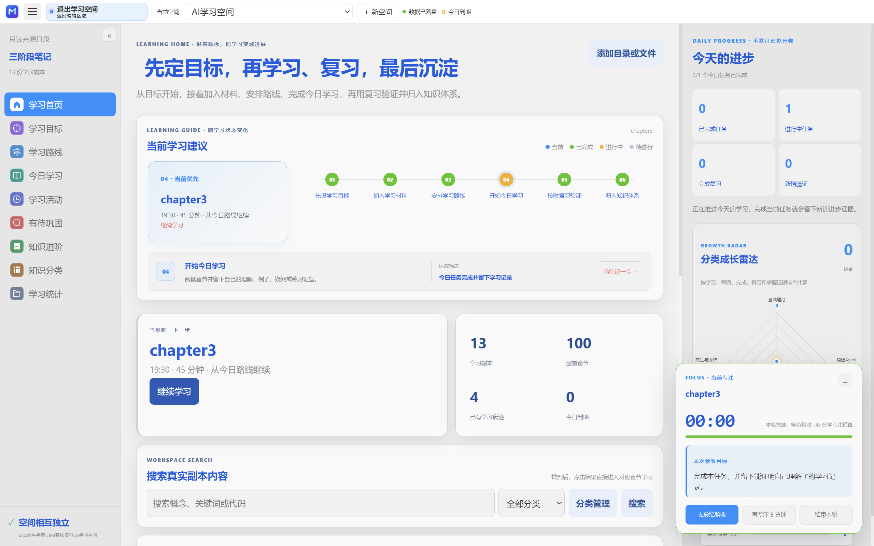Select step 01 先设学习目标

tap(332, 185)
